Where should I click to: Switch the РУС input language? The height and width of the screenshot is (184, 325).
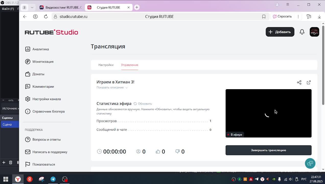coord(304,179)
